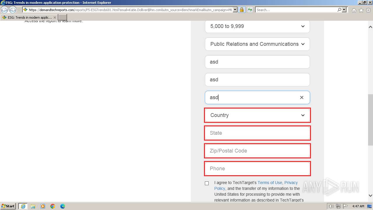This screenshot has width=373, height=210.
Task: Click the State input field
Action: [257, 133]
